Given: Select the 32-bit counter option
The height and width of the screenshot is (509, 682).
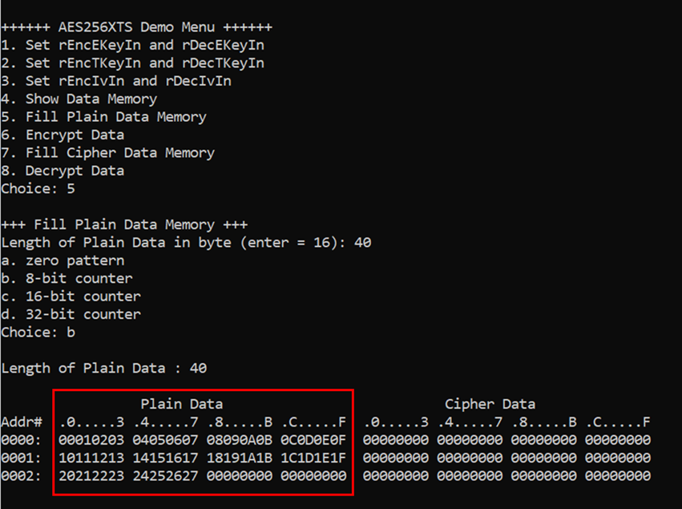Looking at the screenshot, I should click(x=71, y=314).
